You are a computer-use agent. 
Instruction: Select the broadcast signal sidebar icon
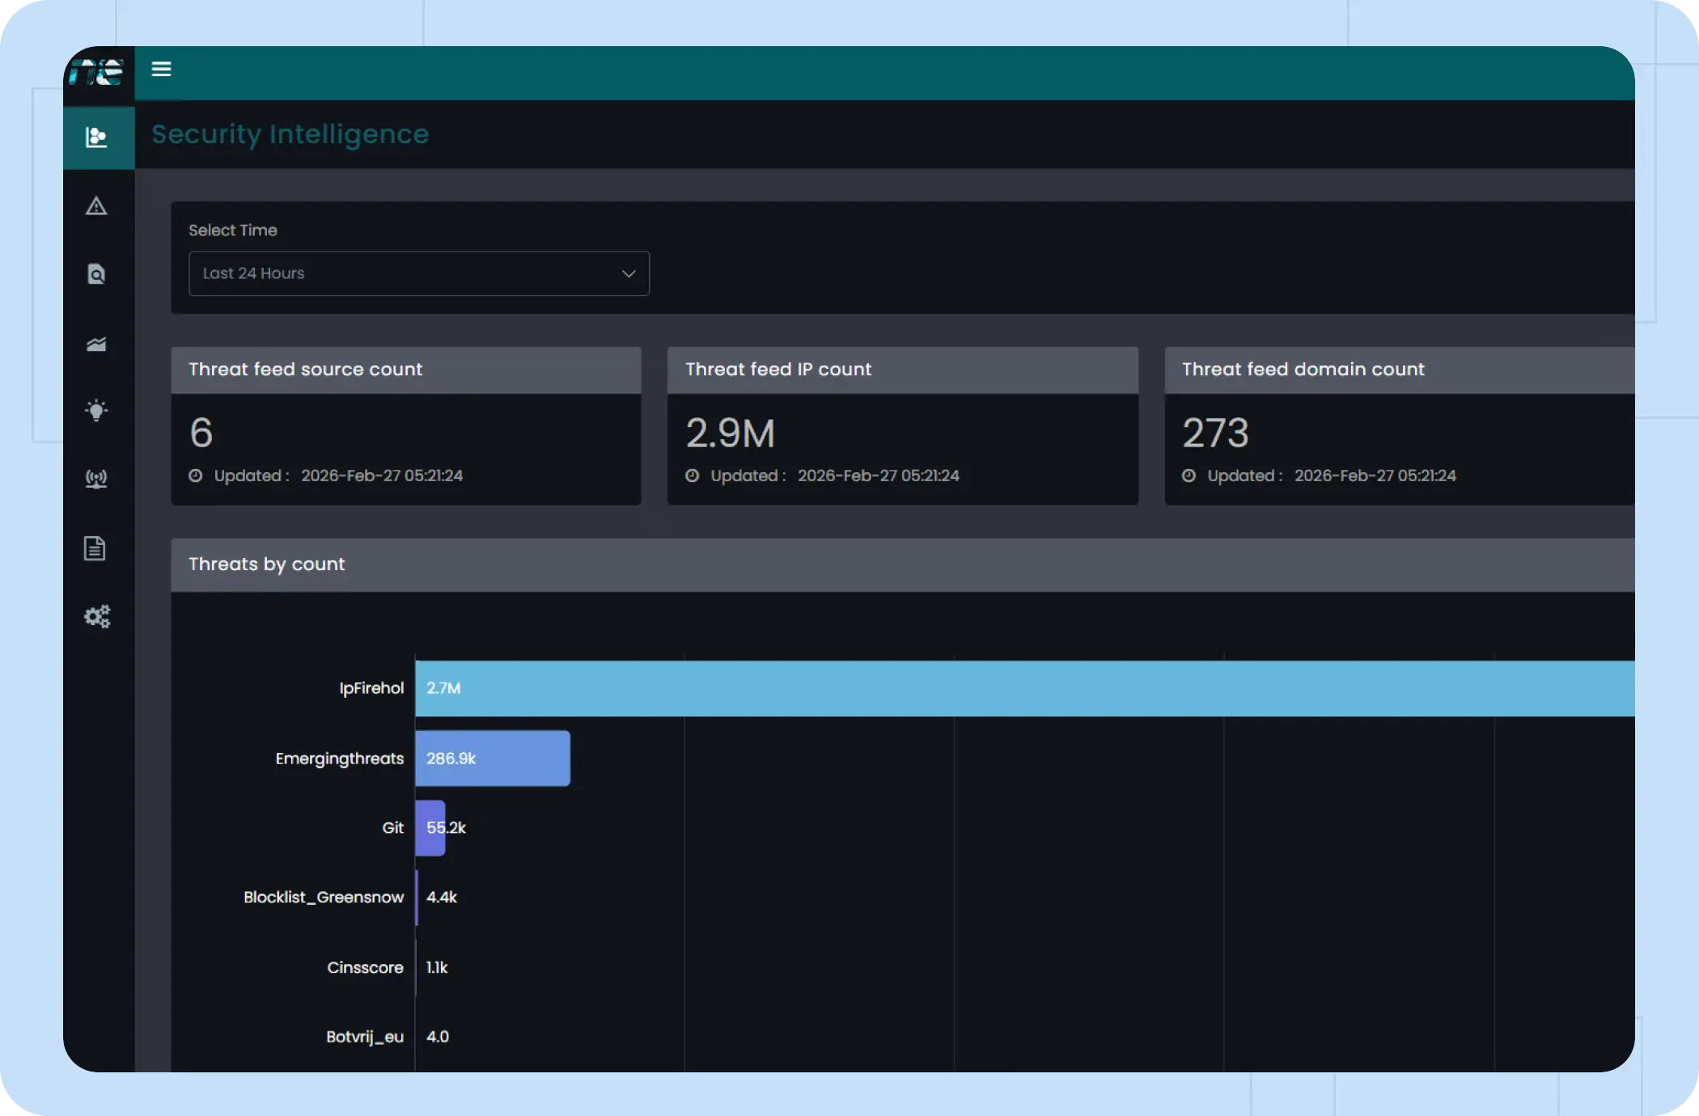[x=97, y=479]
